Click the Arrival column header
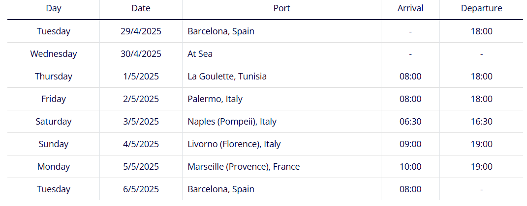Screen dimensions: 527x206 click(410, 8)
